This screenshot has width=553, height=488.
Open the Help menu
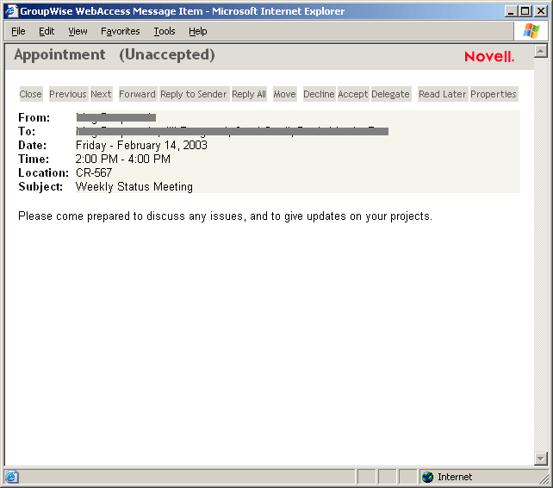coord(198,31)
